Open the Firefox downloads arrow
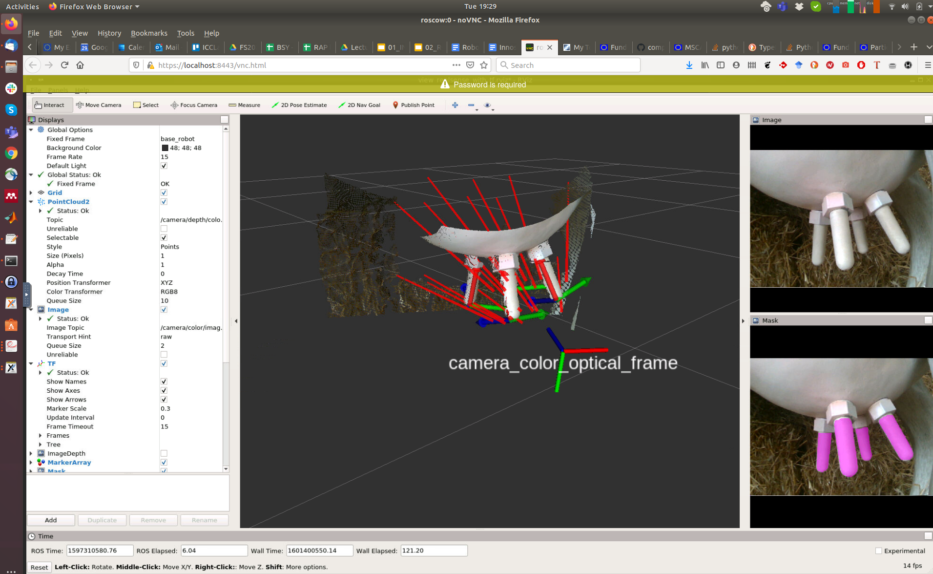933x574 pixels. click(689, 65)
